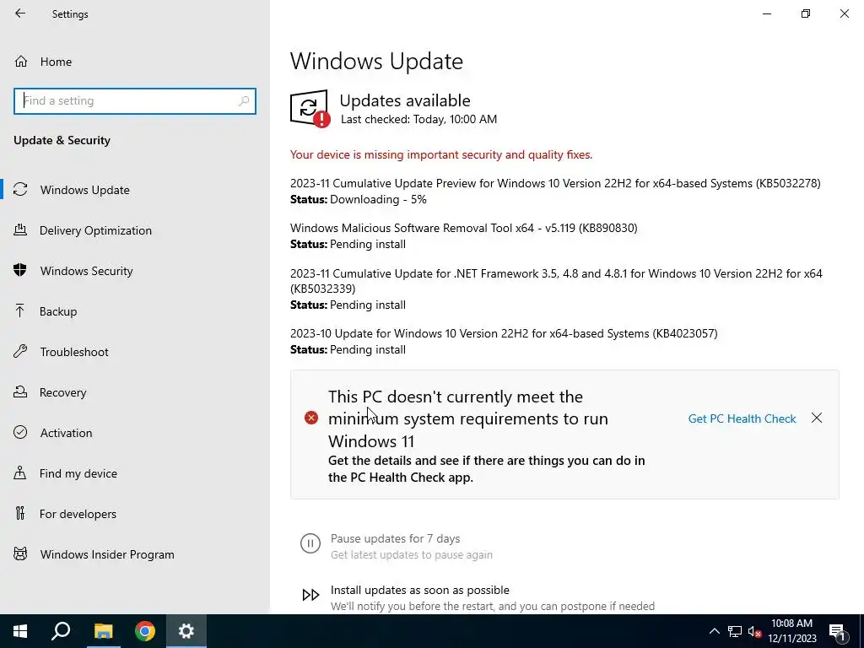
Task: Click the Update & Security heading
Action: click(62, 140)
